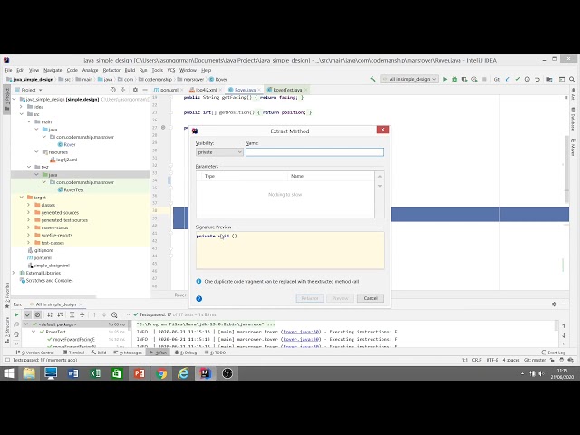Expand the classes folder
This screenshot has width=580, height=435.
tap(29, 205)
